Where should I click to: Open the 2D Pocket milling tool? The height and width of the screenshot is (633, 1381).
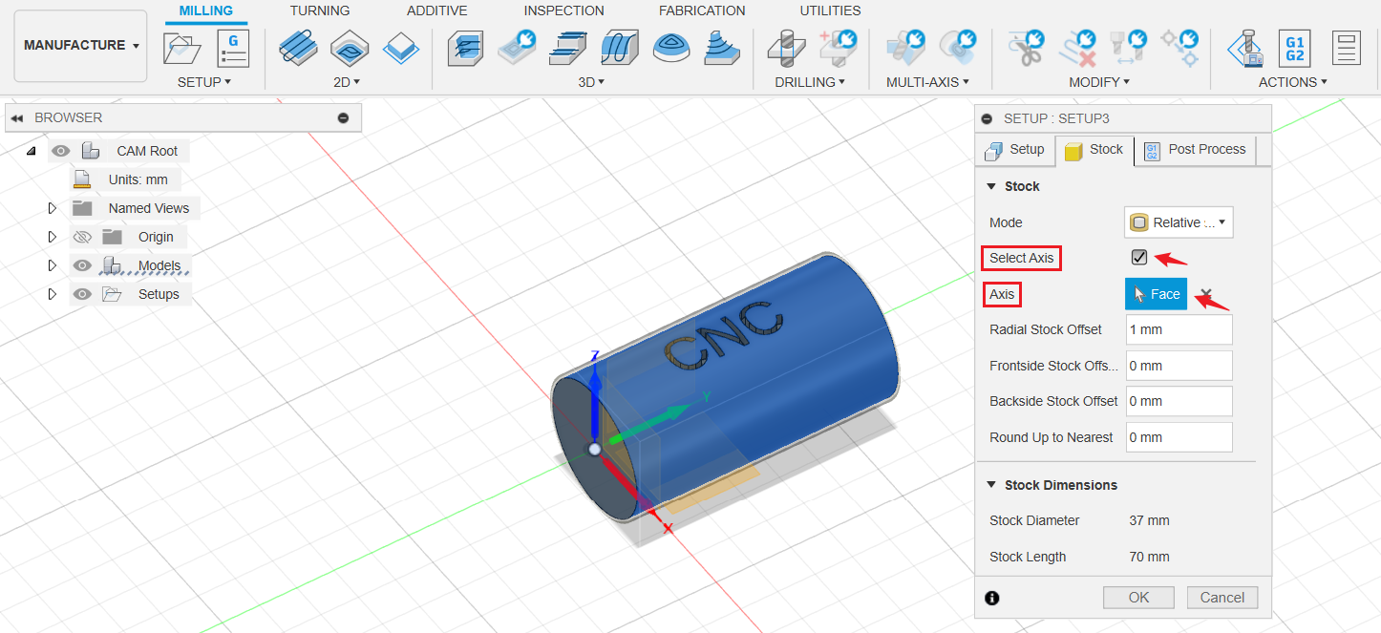(349, 48)
